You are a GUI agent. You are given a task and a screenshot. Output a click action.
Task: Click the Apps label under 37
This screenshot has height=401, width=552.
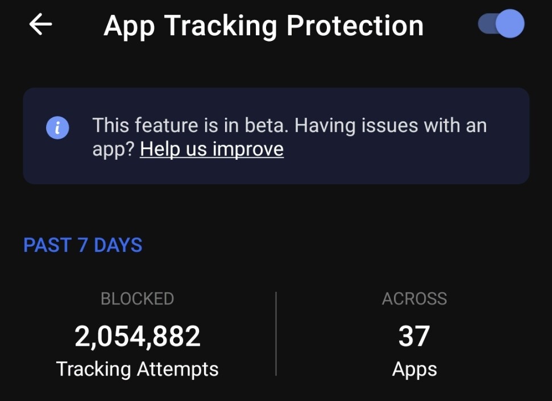tap(414, 369)
